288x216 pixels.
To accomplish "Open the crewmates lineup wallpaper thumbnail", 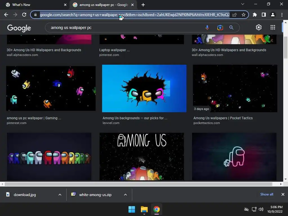I will (x=49, y=156).
